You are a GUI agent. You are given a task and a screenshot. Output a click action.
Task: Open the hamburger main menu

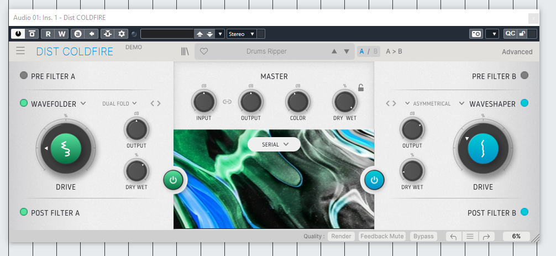click(x=20, y=51)
